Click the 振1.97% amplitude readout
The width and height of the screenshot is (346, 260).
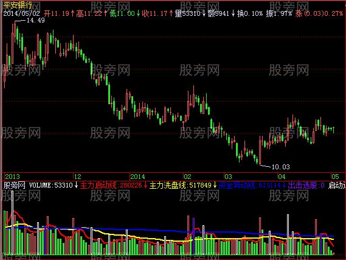point(279,13)
